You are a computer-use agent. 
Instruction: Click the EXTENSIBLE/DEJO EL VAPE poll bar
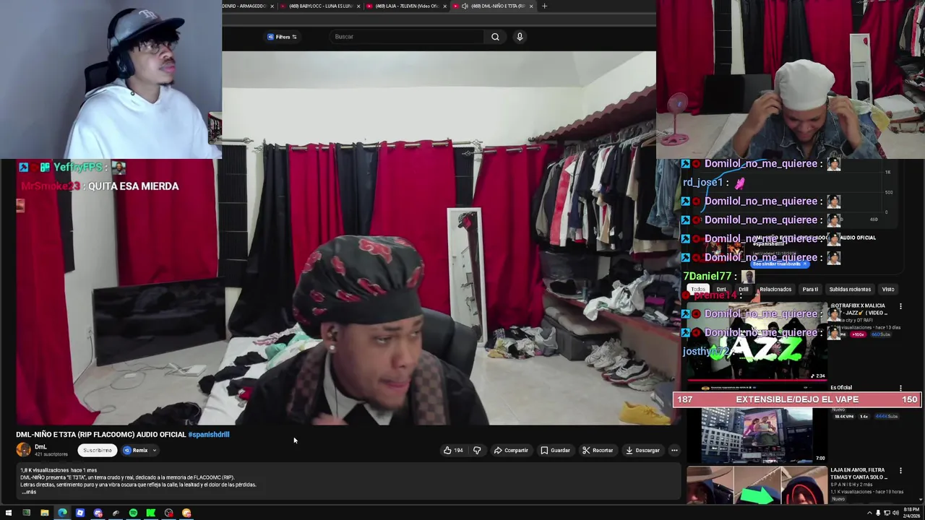pos(797,399)
